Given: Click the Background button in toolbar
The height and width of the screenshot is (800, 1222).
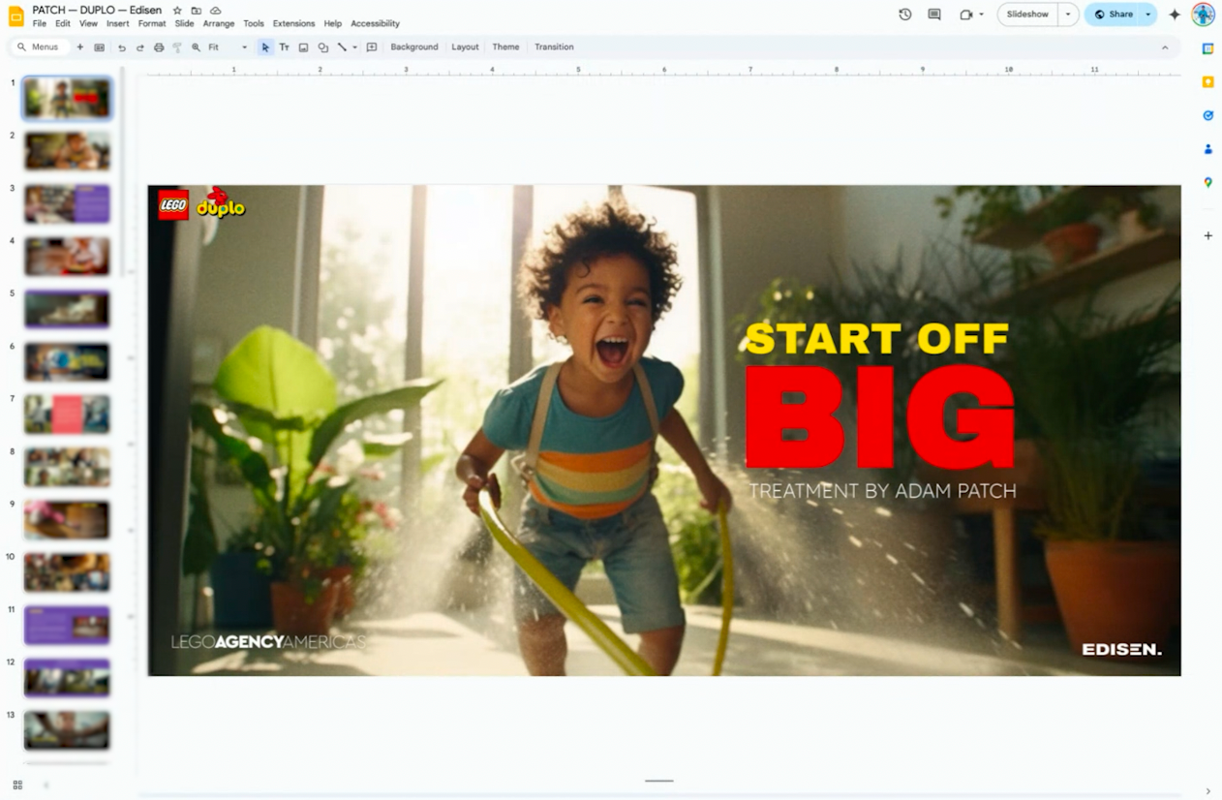Looking at the screenshot, I should 414,47.
